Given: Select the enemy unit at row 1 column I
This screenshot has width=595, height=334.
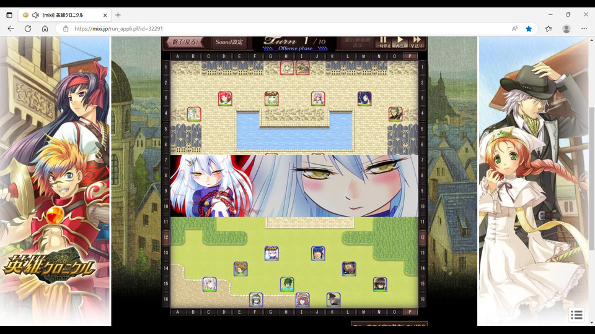Looking at the screenshot, I should click(x=302, y=68).
